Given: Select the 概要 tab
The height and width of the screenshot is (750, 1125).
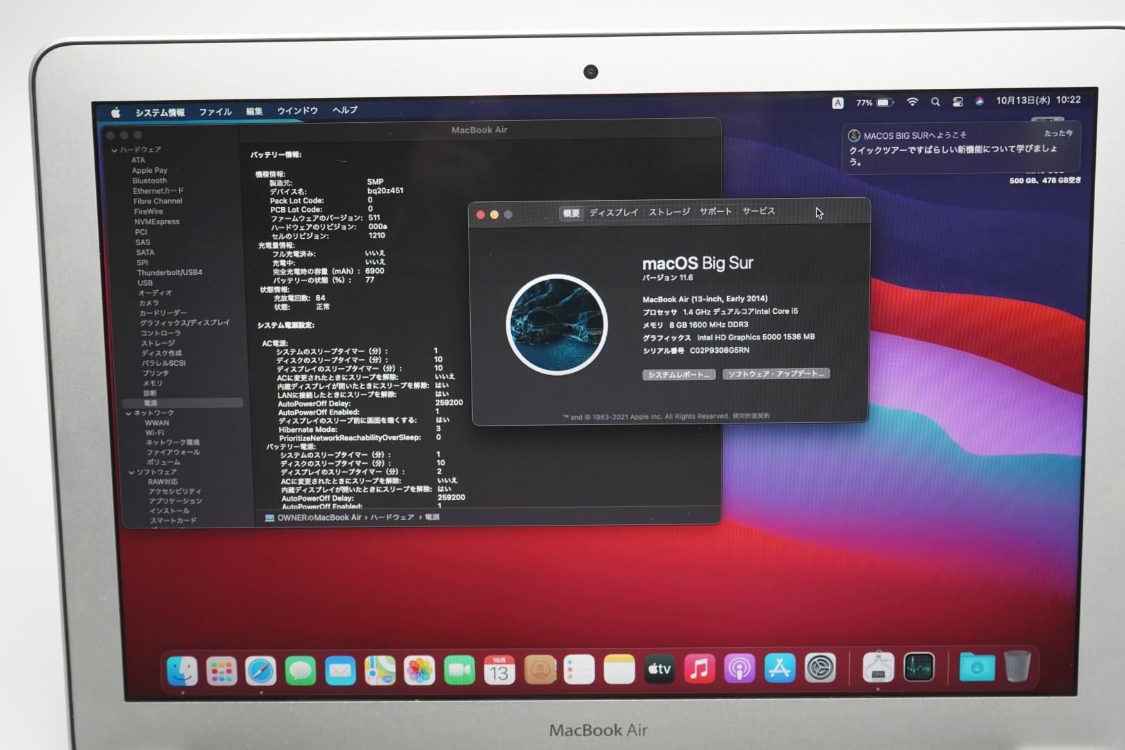Looking at the screenshot, I should point(572,213).
